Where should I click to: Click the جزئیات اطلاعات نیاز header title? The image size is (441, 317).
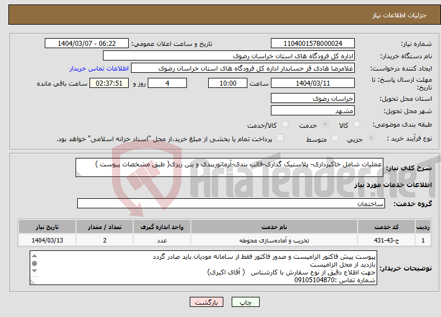400,15
